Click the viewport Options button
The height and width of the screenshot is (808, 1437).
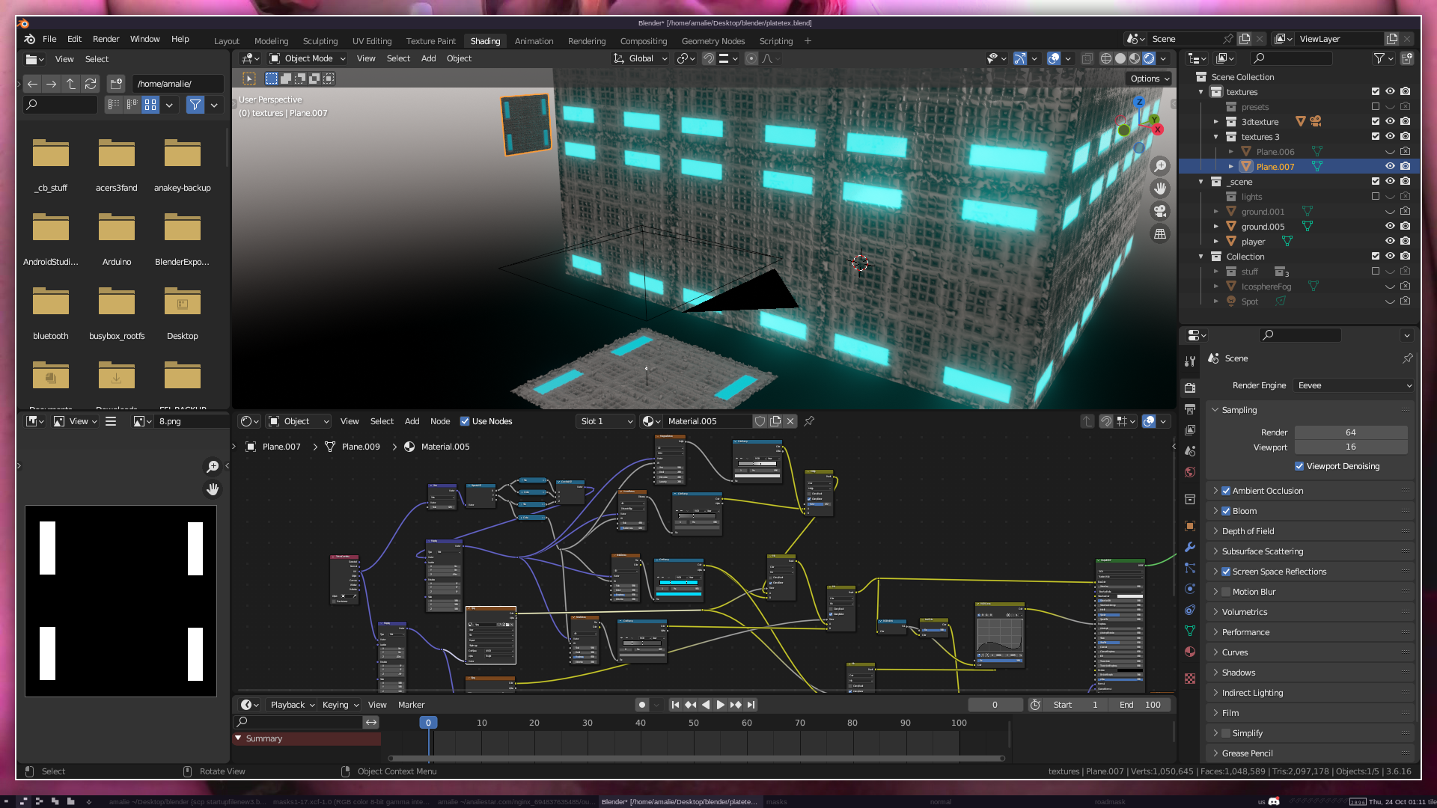click(x=1150, y=79)
